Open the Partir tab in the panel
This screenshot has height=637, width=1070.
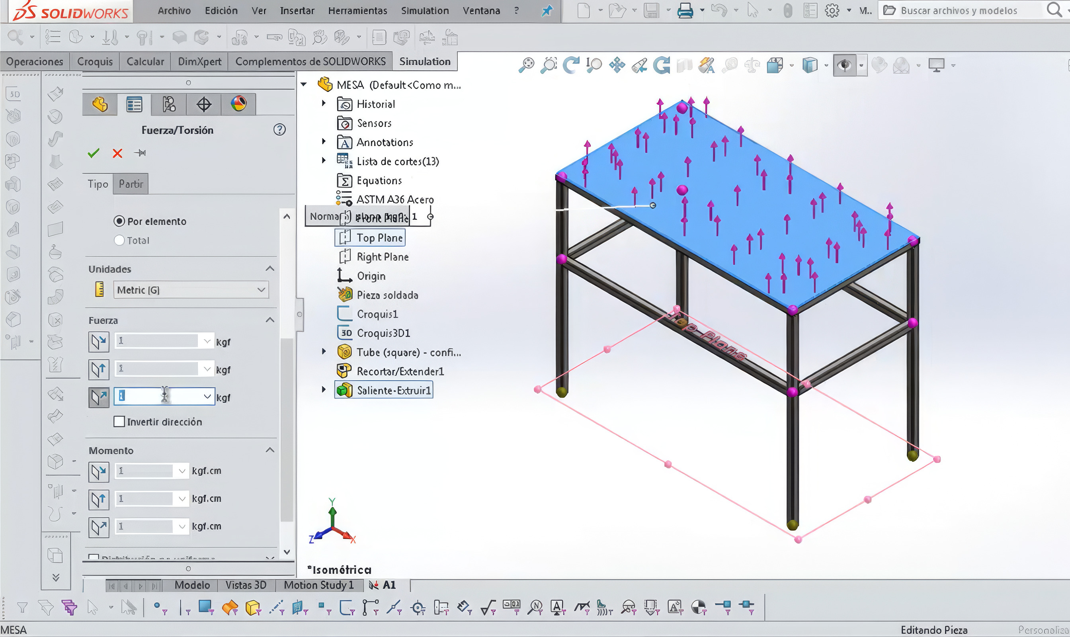click(131, 184)
